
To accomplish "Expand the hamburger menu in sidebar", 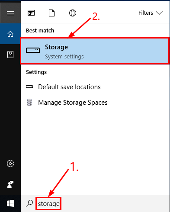I will [x=10, y=13].
